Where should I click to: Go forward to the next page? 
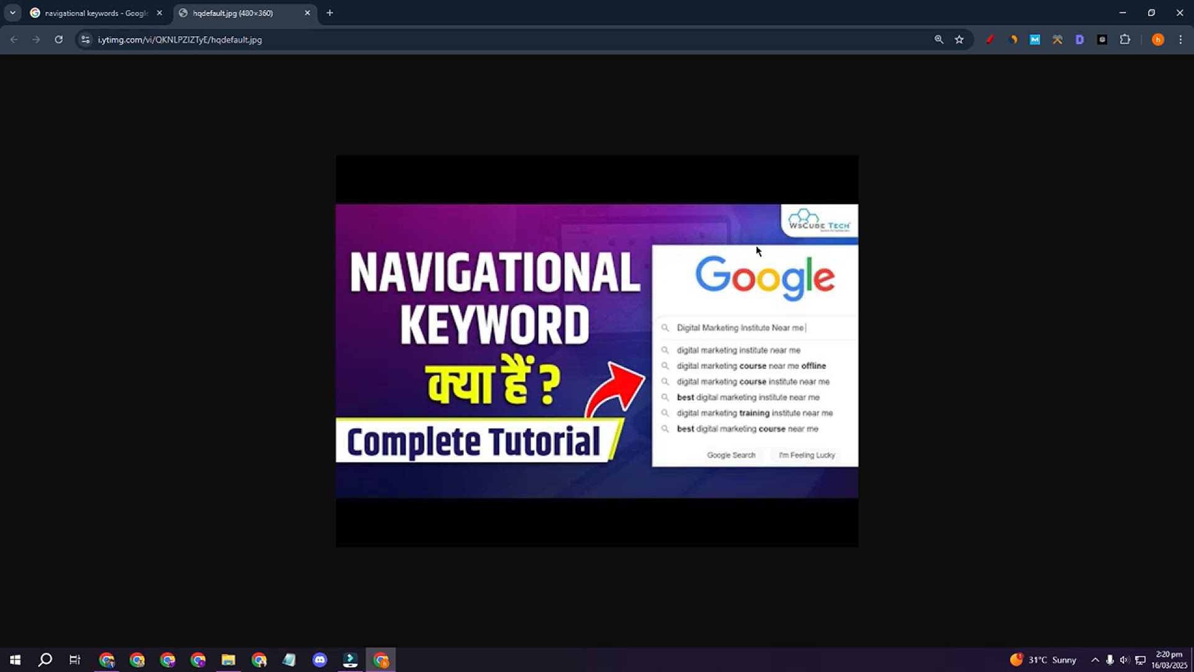pos(36,40)
